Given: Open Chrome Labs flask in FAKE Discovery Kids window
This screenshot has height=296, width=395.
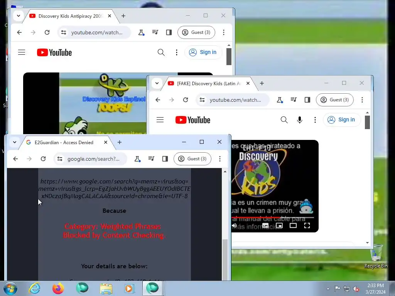Looking at the screenshot, I should pyautogui.click(x=280, y=100).
